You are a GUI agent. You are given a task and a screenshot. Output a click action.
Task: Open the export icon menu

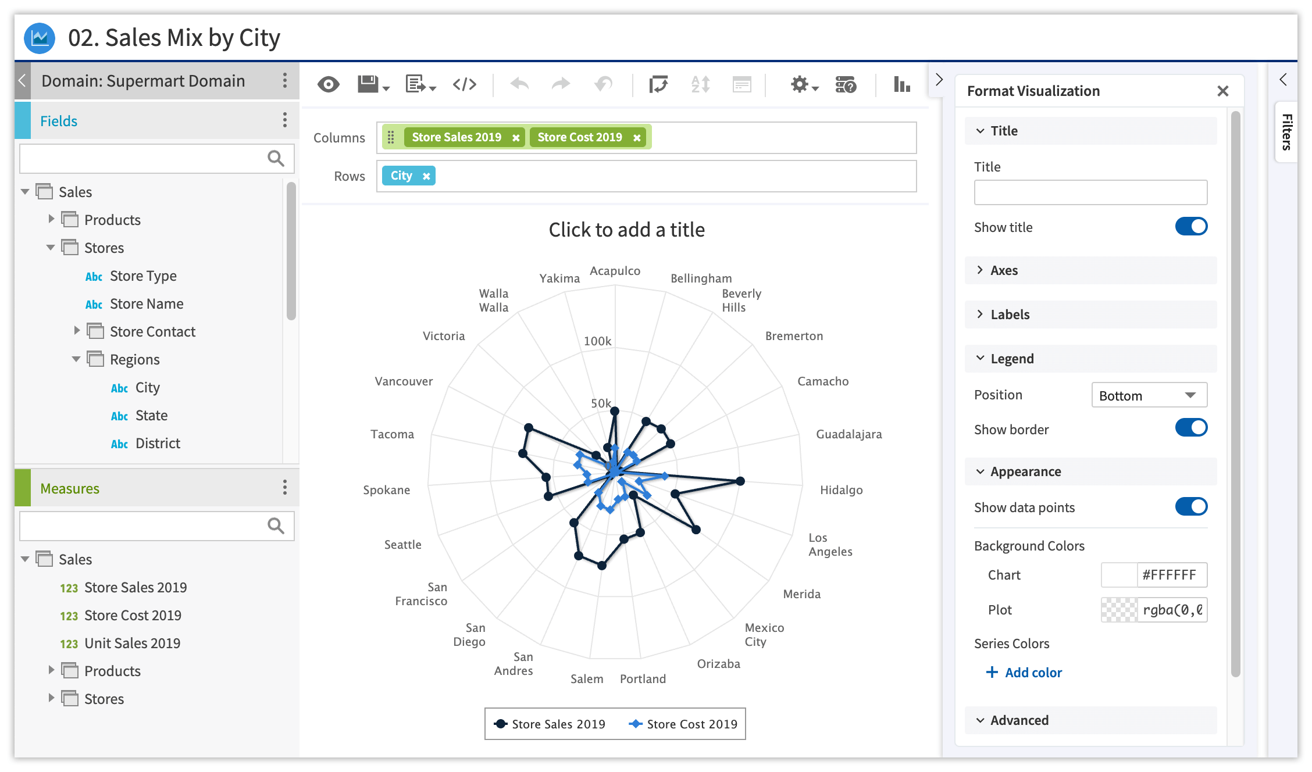click(420, 85)
